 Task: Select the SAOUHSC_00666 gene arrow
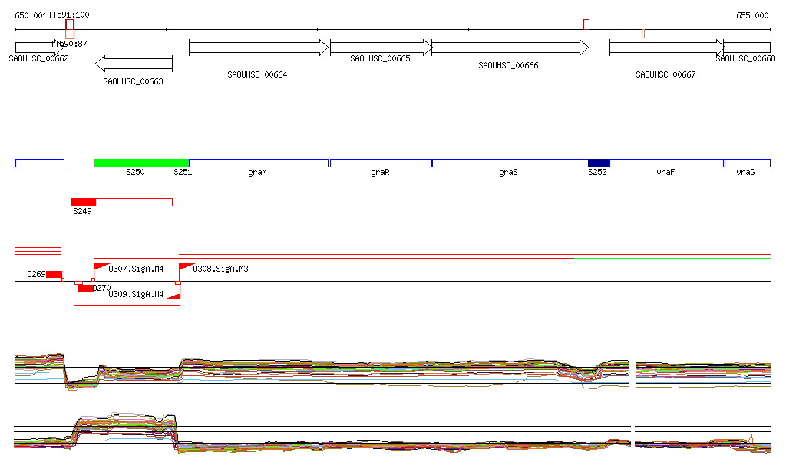(x=509, y=48)
